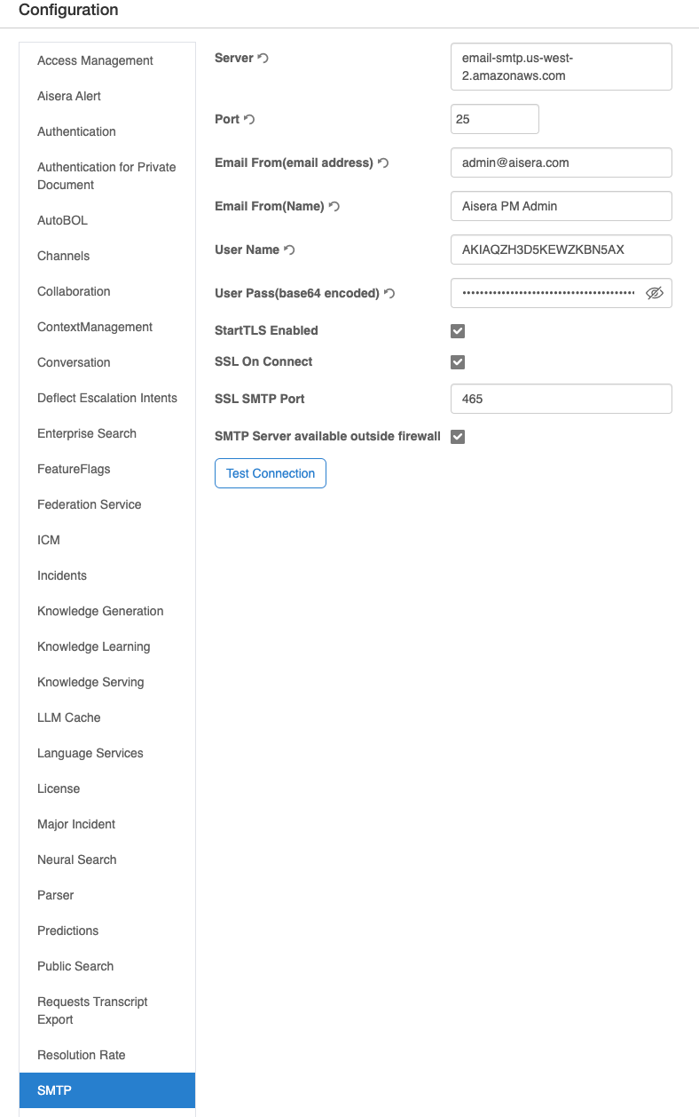The image size is (699, 1117).
Task: Open Knowledge Generation settings
Action: pyautogui.click(x=100, y=611)
